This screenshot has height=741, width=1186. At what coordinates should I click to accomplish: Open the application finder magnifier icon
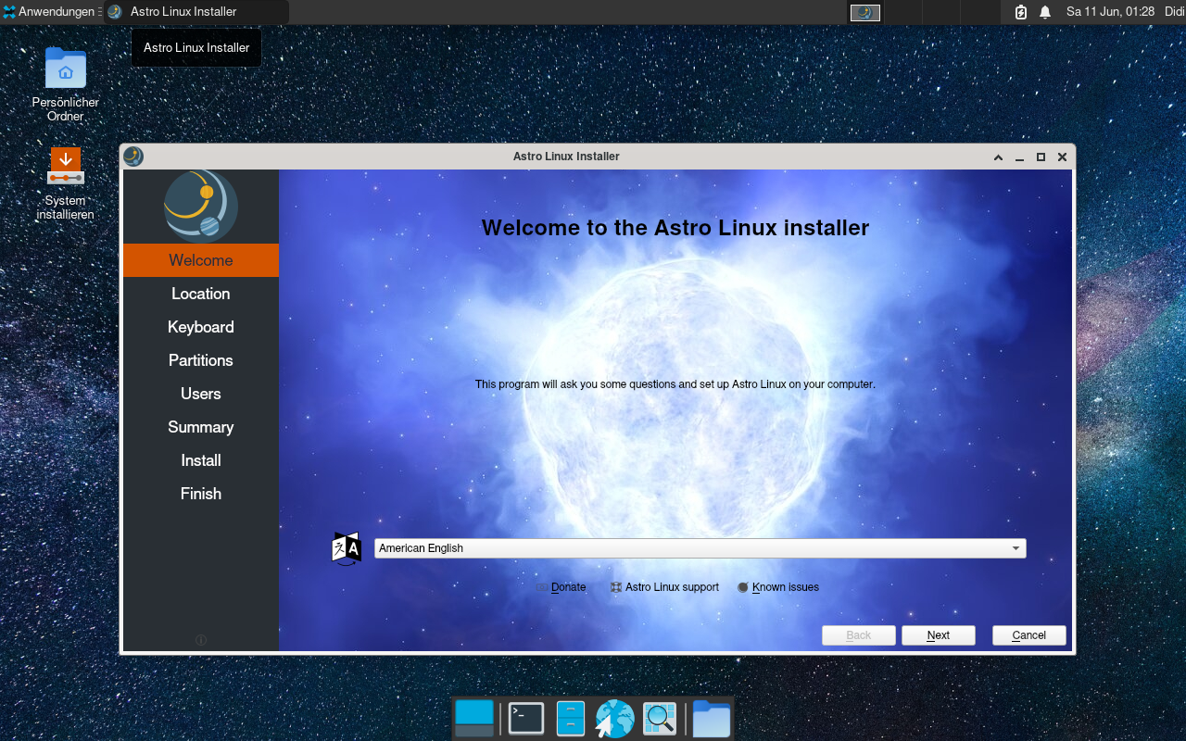pos(660,718)
